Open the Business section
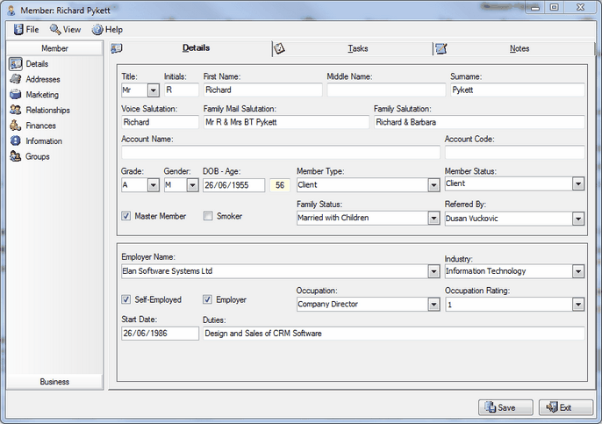 [54, 381]
